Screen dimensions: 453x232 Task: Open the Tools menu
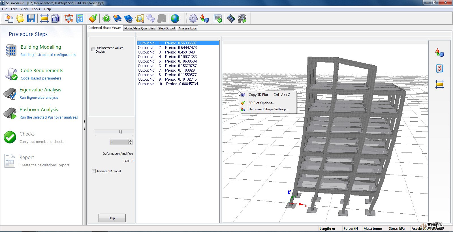(x=36, y=9)
